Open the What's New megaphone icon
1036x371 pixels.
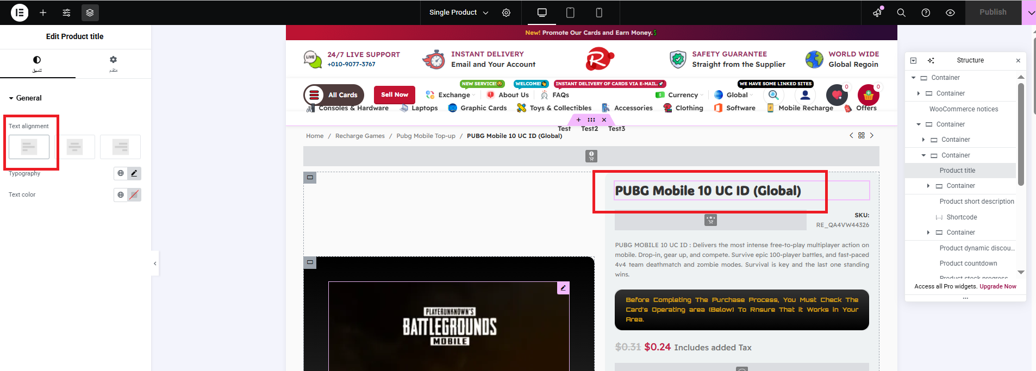(x=877, y=12)
